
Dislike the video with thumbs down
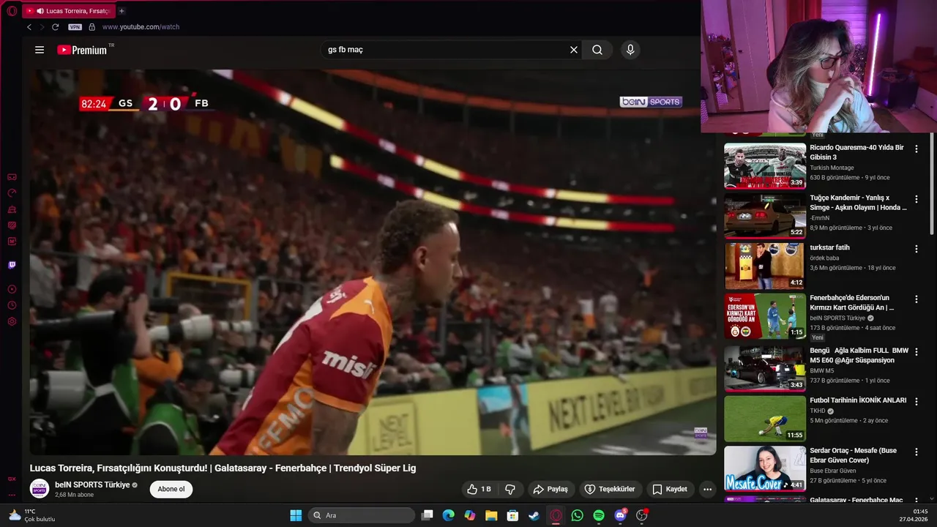[510, 489]
